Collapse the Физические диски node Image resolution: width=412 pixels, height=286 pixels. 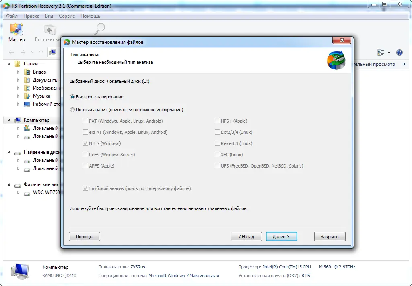(9, 184)
